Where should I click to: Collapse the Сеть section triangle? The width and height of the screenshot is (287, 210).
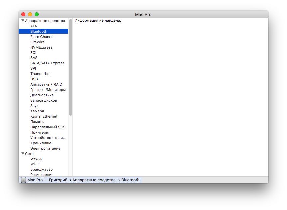(x=23, y=154)
